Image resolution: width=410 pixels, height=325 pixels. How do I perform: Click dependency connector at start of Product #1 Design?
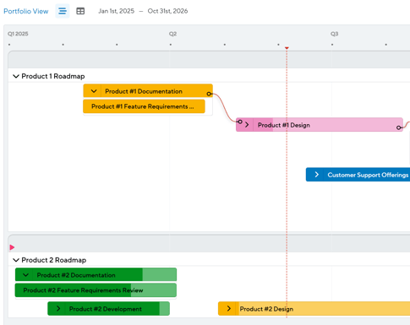tap(240, 122)
